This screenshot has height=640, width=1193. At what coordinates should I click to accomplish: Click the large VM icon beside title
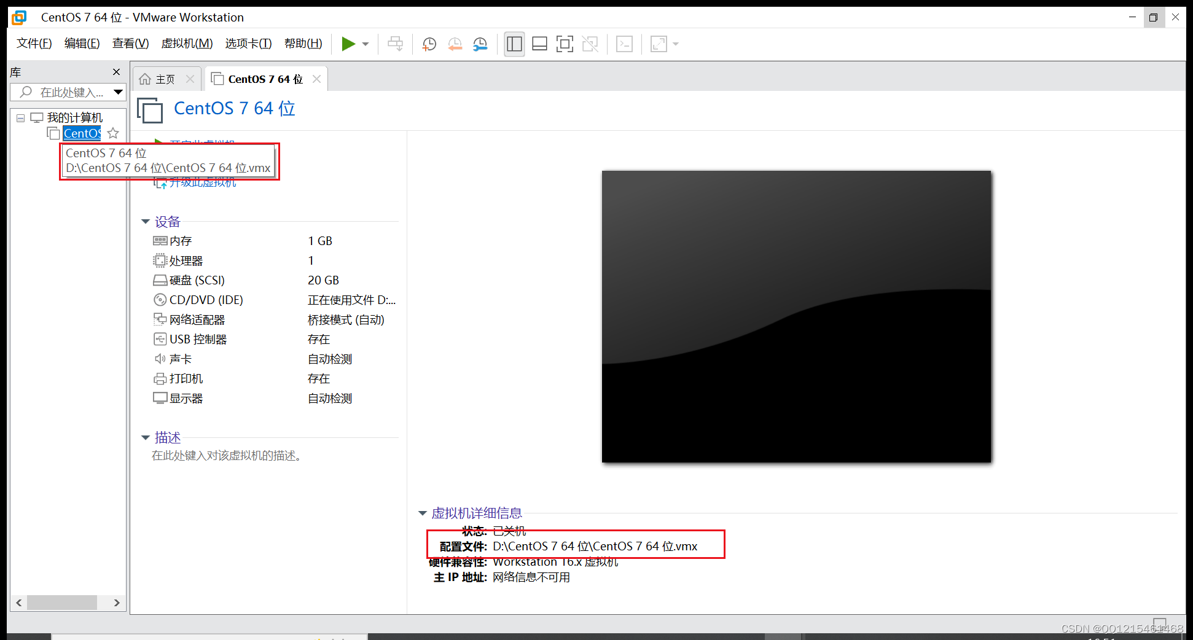pyautogui.click(x=150, y=111)
